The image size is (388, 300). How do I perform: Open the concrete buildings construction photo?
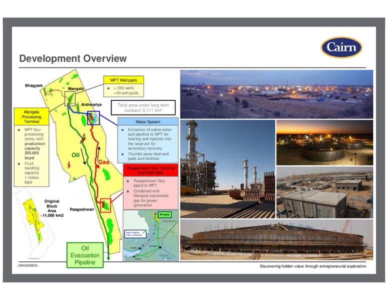click(x=324, y=192)
